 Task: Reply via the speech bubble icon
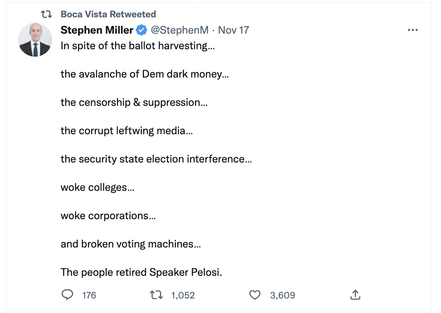tap(67, 295)
